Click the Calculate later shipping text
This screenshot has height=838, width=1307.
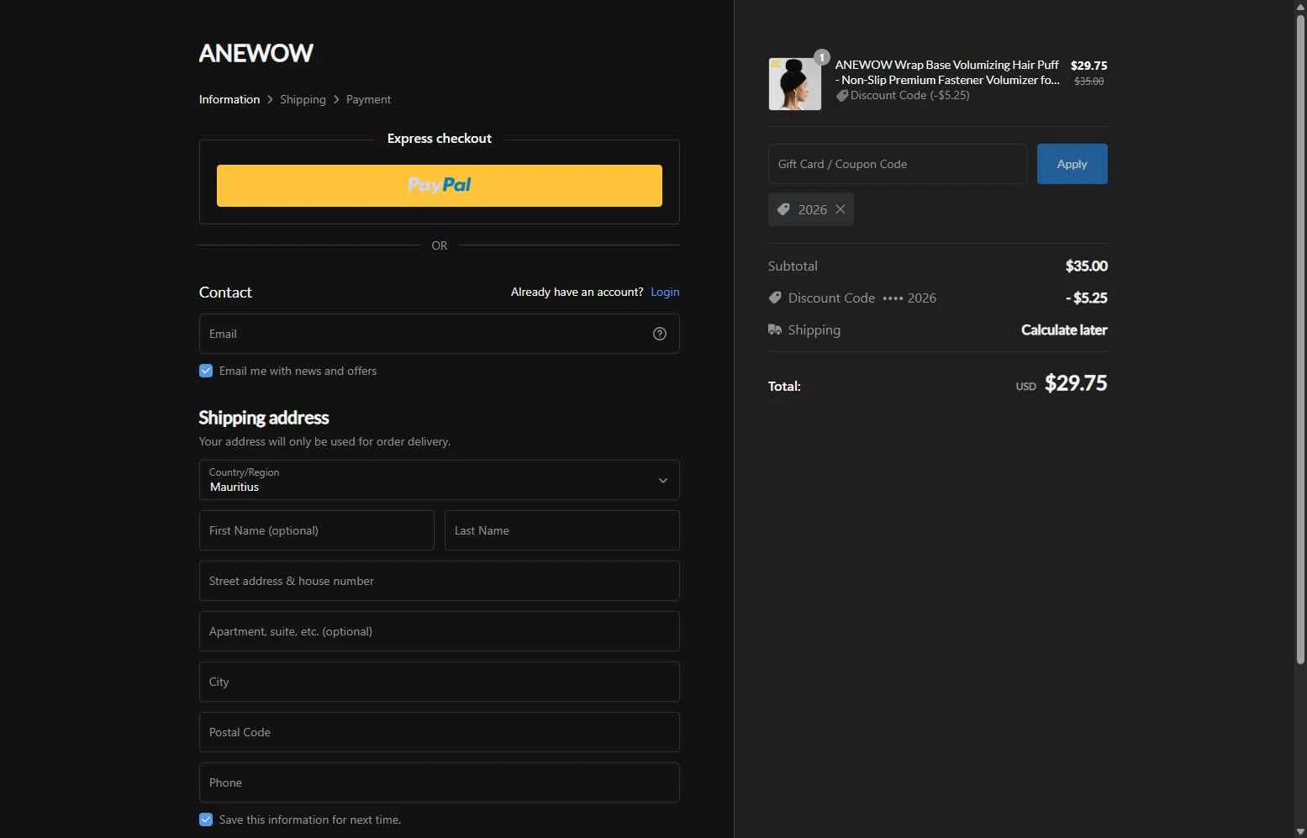[1064, 329]
